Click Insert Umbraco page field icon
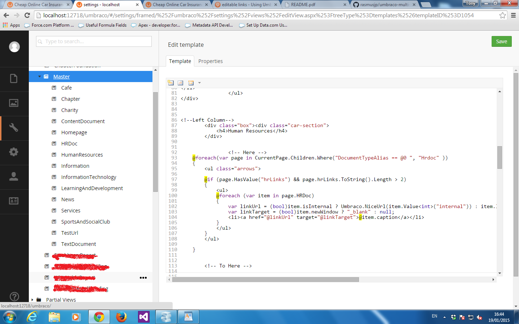 171,83
